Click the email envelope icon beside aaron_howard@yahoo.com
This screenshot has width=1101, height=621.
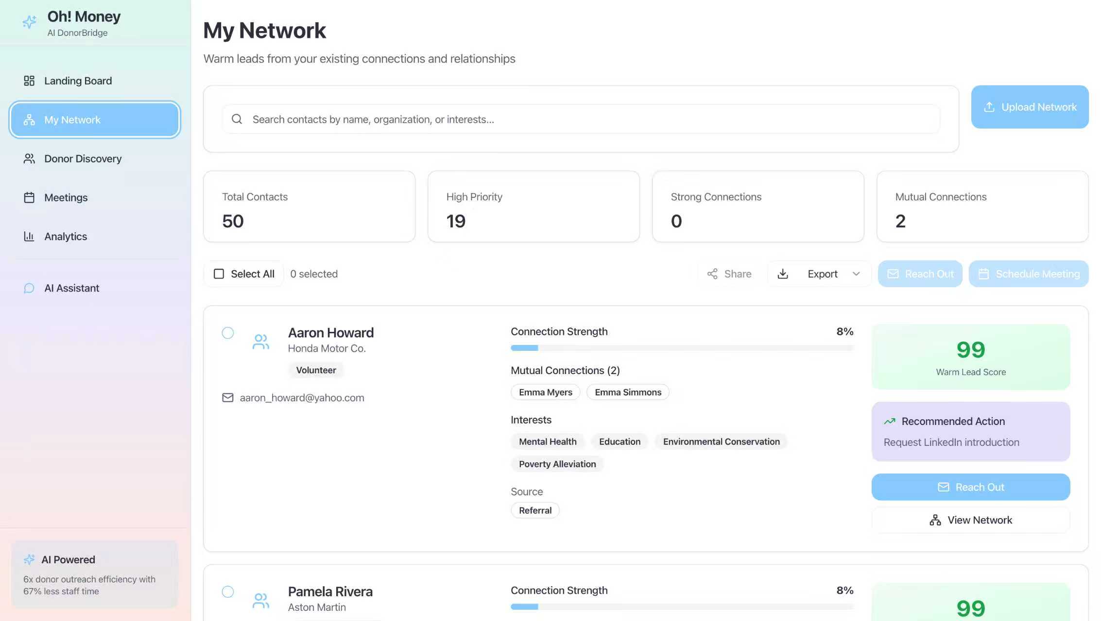(227, 398)
